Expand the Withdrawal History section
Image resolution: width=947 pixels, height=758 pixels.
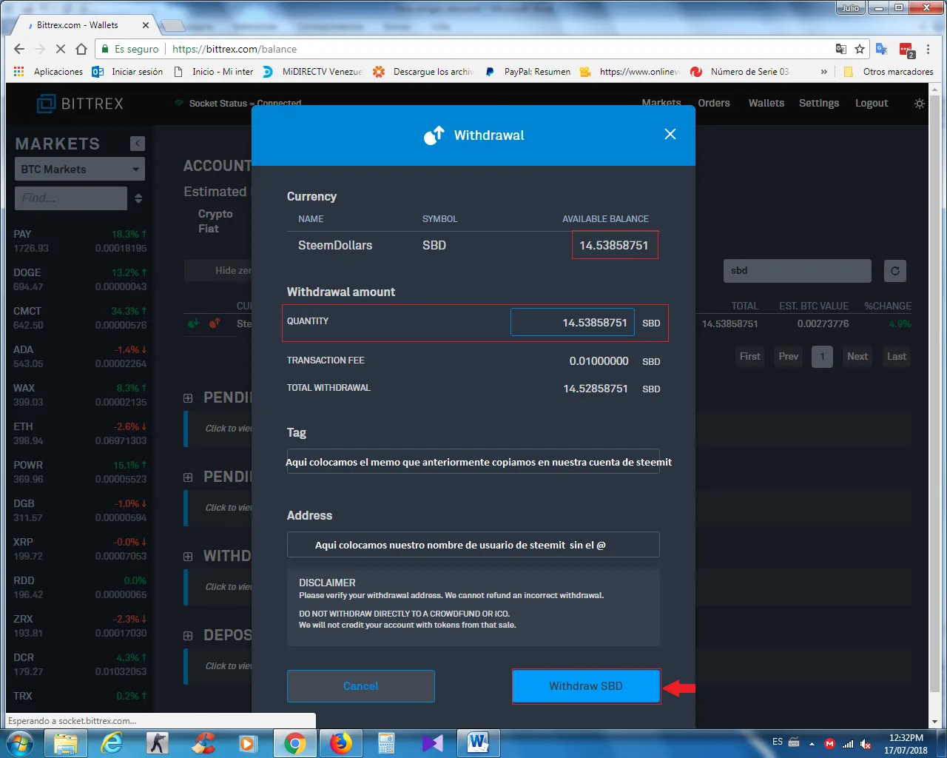pos(188,557)
